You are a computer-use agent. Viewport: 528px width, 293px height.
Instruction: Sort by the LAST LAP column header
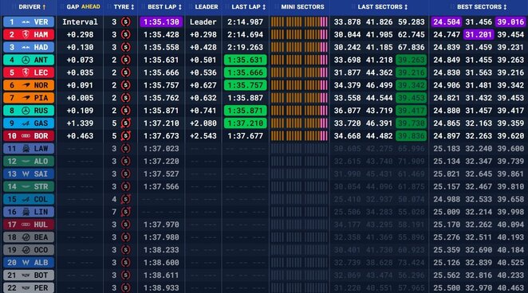249,6
